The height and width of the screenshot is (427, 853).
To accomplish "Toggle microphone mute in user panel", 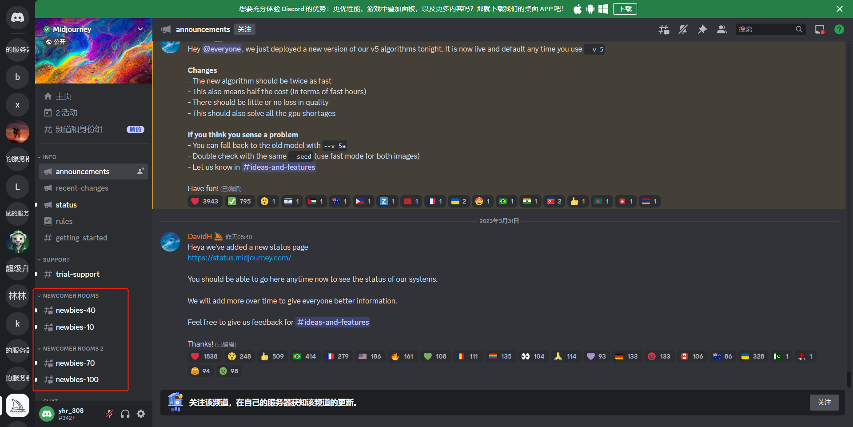I will 109,414.
